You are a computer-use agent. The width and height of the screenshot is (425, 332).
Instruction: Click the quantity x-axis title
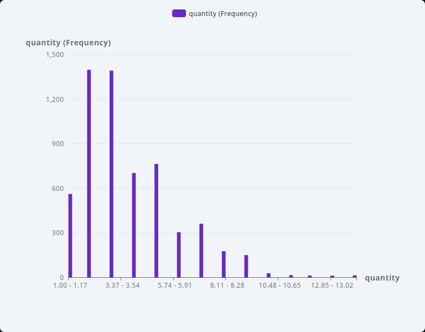pyautogui.click(x=382, y=278)
